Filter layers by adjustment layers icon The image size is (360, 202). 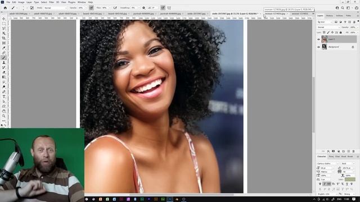[340, 22]
